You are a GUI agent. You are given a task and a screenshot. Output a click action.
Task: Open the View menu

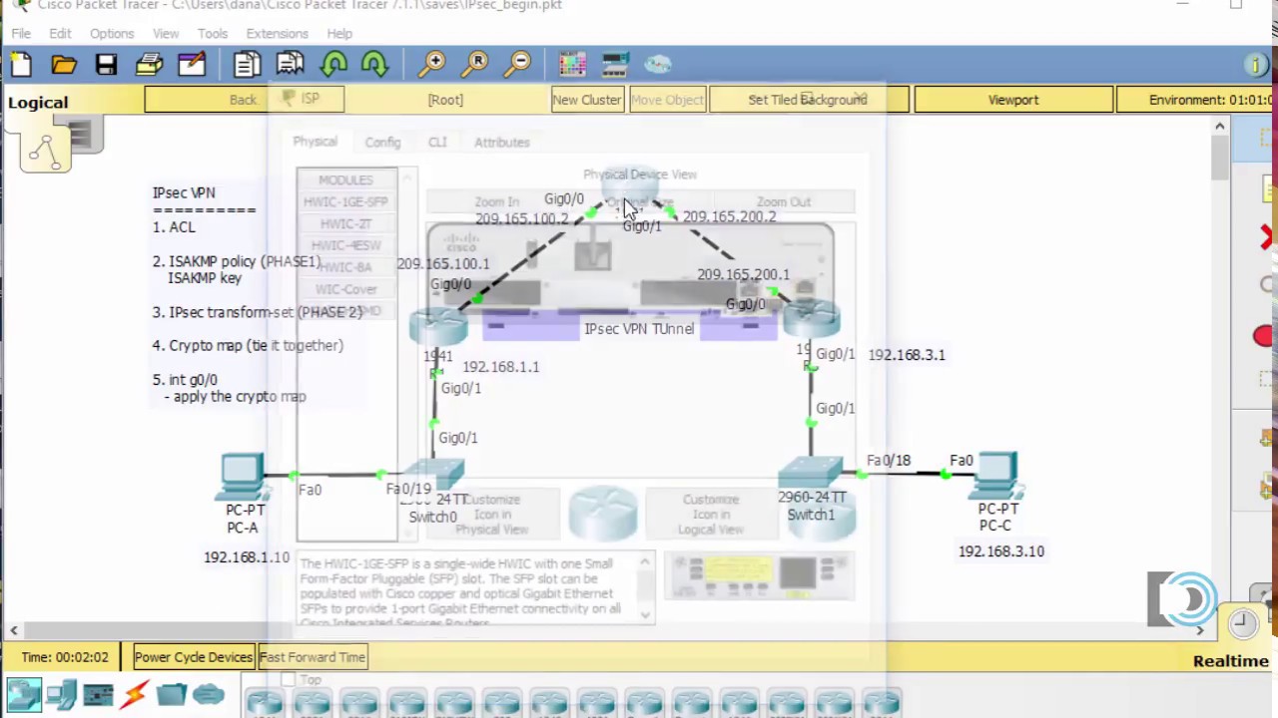click(x=166, y=33)
